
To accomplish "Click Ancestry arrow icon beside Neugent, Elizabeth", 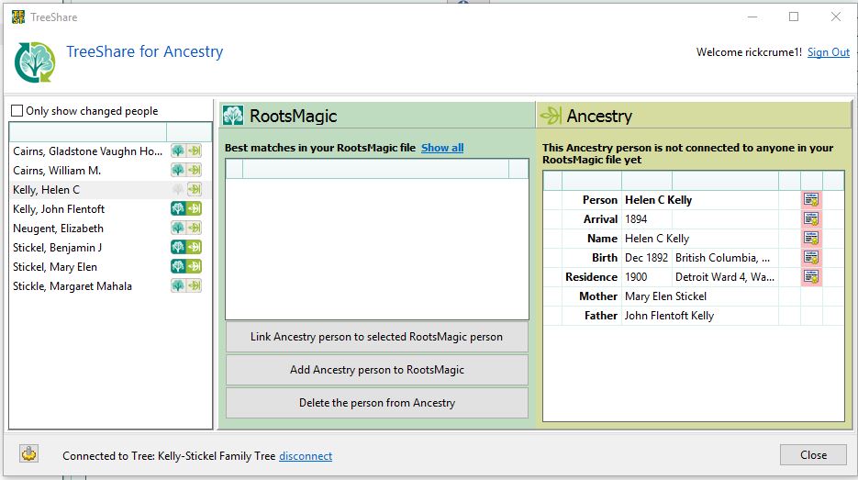I will (194, 228).
